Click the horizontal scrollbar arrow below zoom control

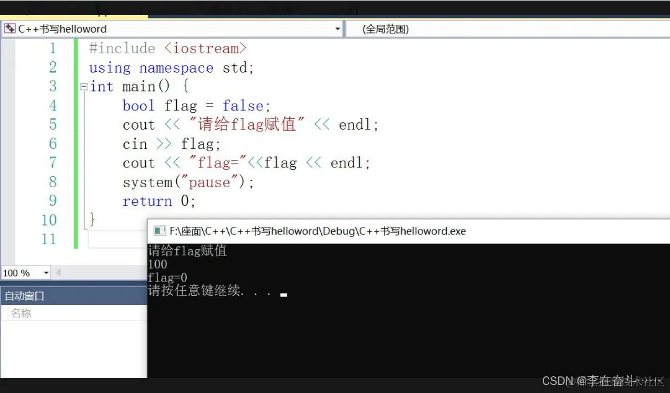tap(58, 272)
